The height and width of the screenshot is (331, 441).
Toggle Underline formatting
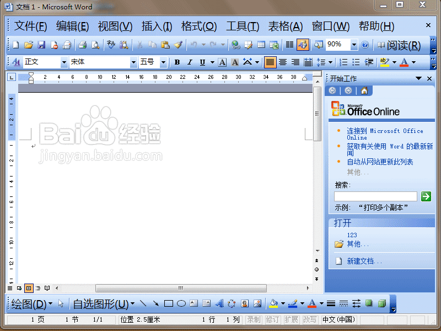pos(202,62)
